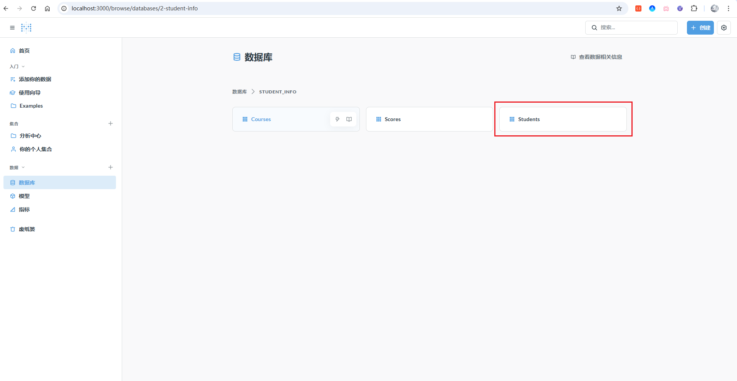View site information icon in address bar
The image size is (737, 381).
64,8
